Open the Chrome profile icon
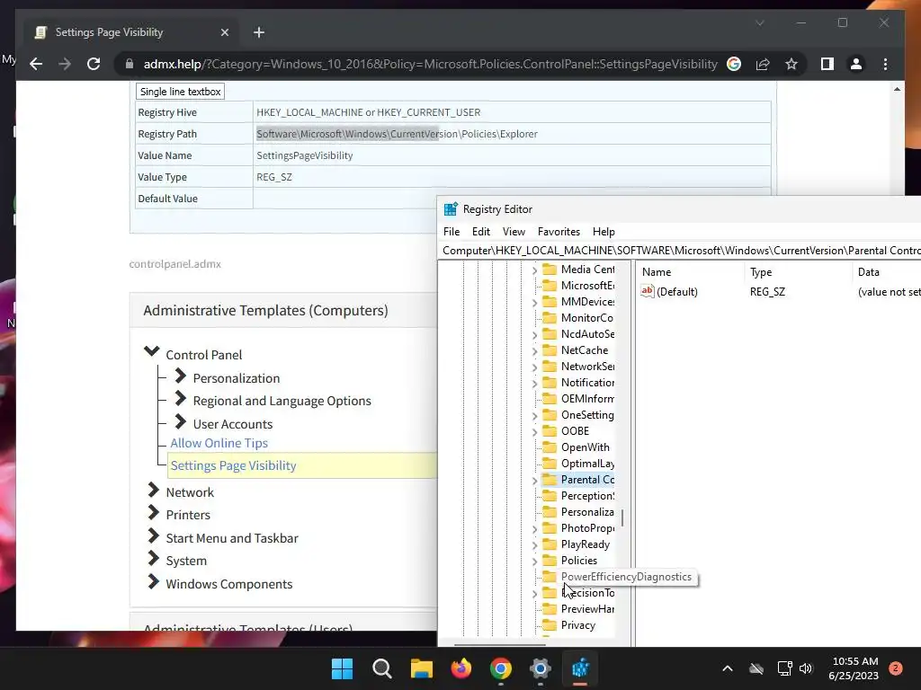The height and width of the screenshot is (690, 921). [856, 64]
